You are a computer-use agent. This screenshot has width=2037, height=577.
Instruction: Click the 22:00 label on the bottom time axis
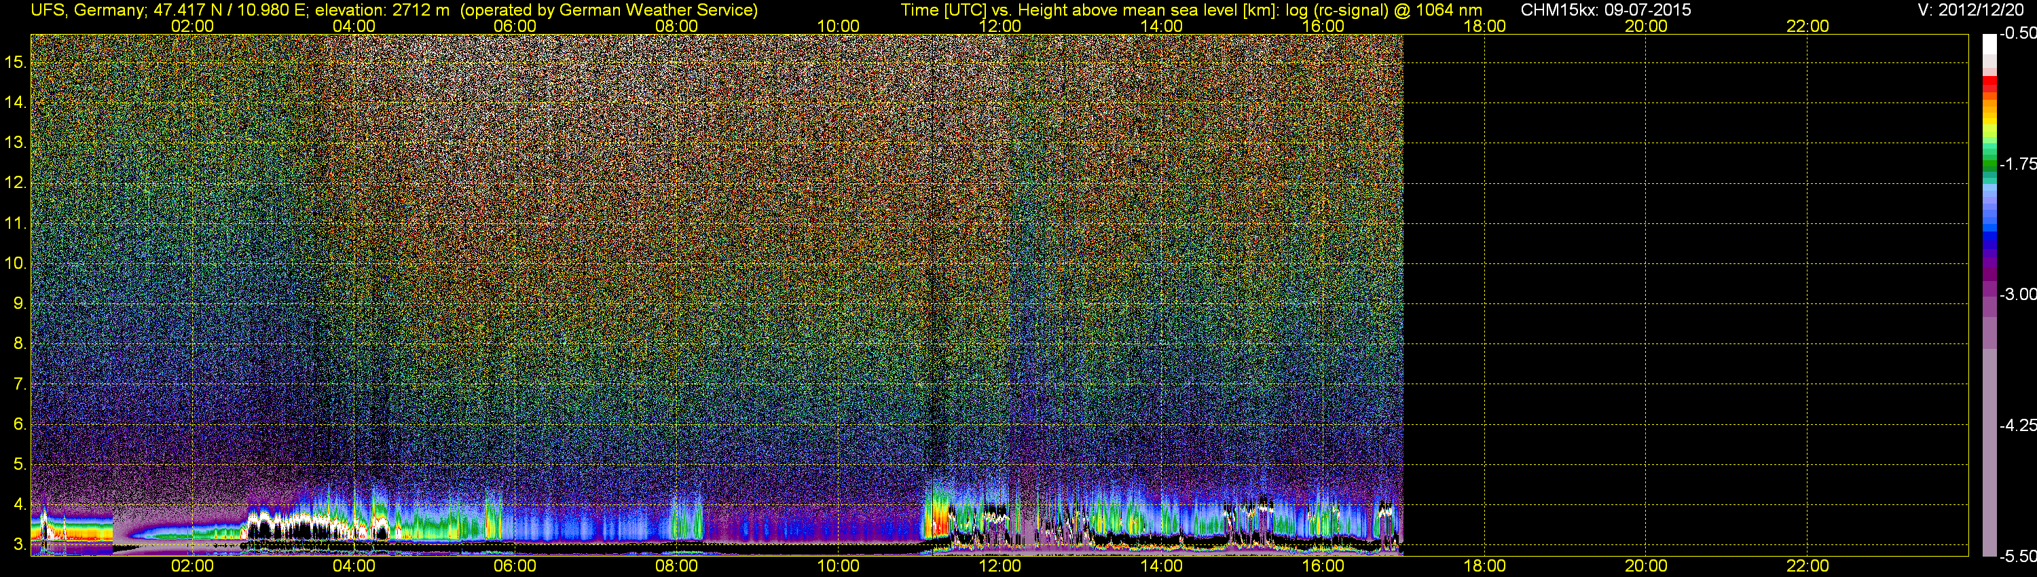pyautogui.click(x=1807, y=566)
